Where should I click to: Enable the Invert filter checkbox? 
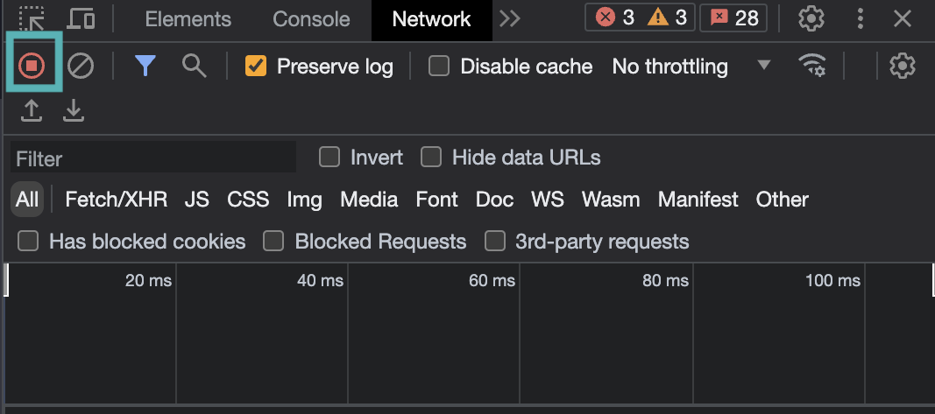pos(329,158)
